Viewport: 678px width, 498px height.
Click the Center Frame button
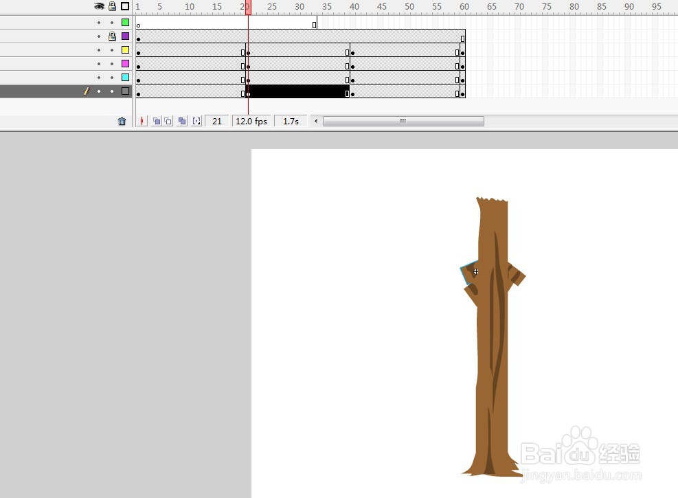[142, 122]
